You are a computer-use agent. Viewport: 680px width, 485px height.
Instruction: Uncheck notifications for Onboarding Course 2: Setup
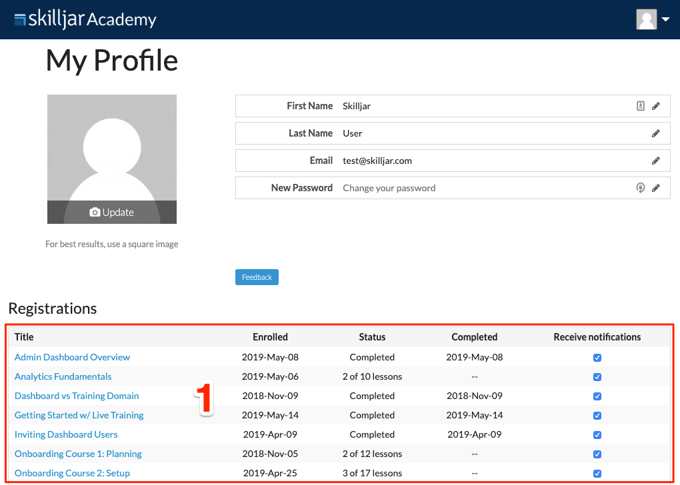[x=597, y=473]
